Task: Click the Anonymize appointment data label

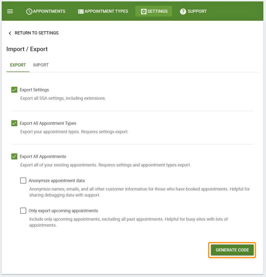Action: tap(57, 180)
